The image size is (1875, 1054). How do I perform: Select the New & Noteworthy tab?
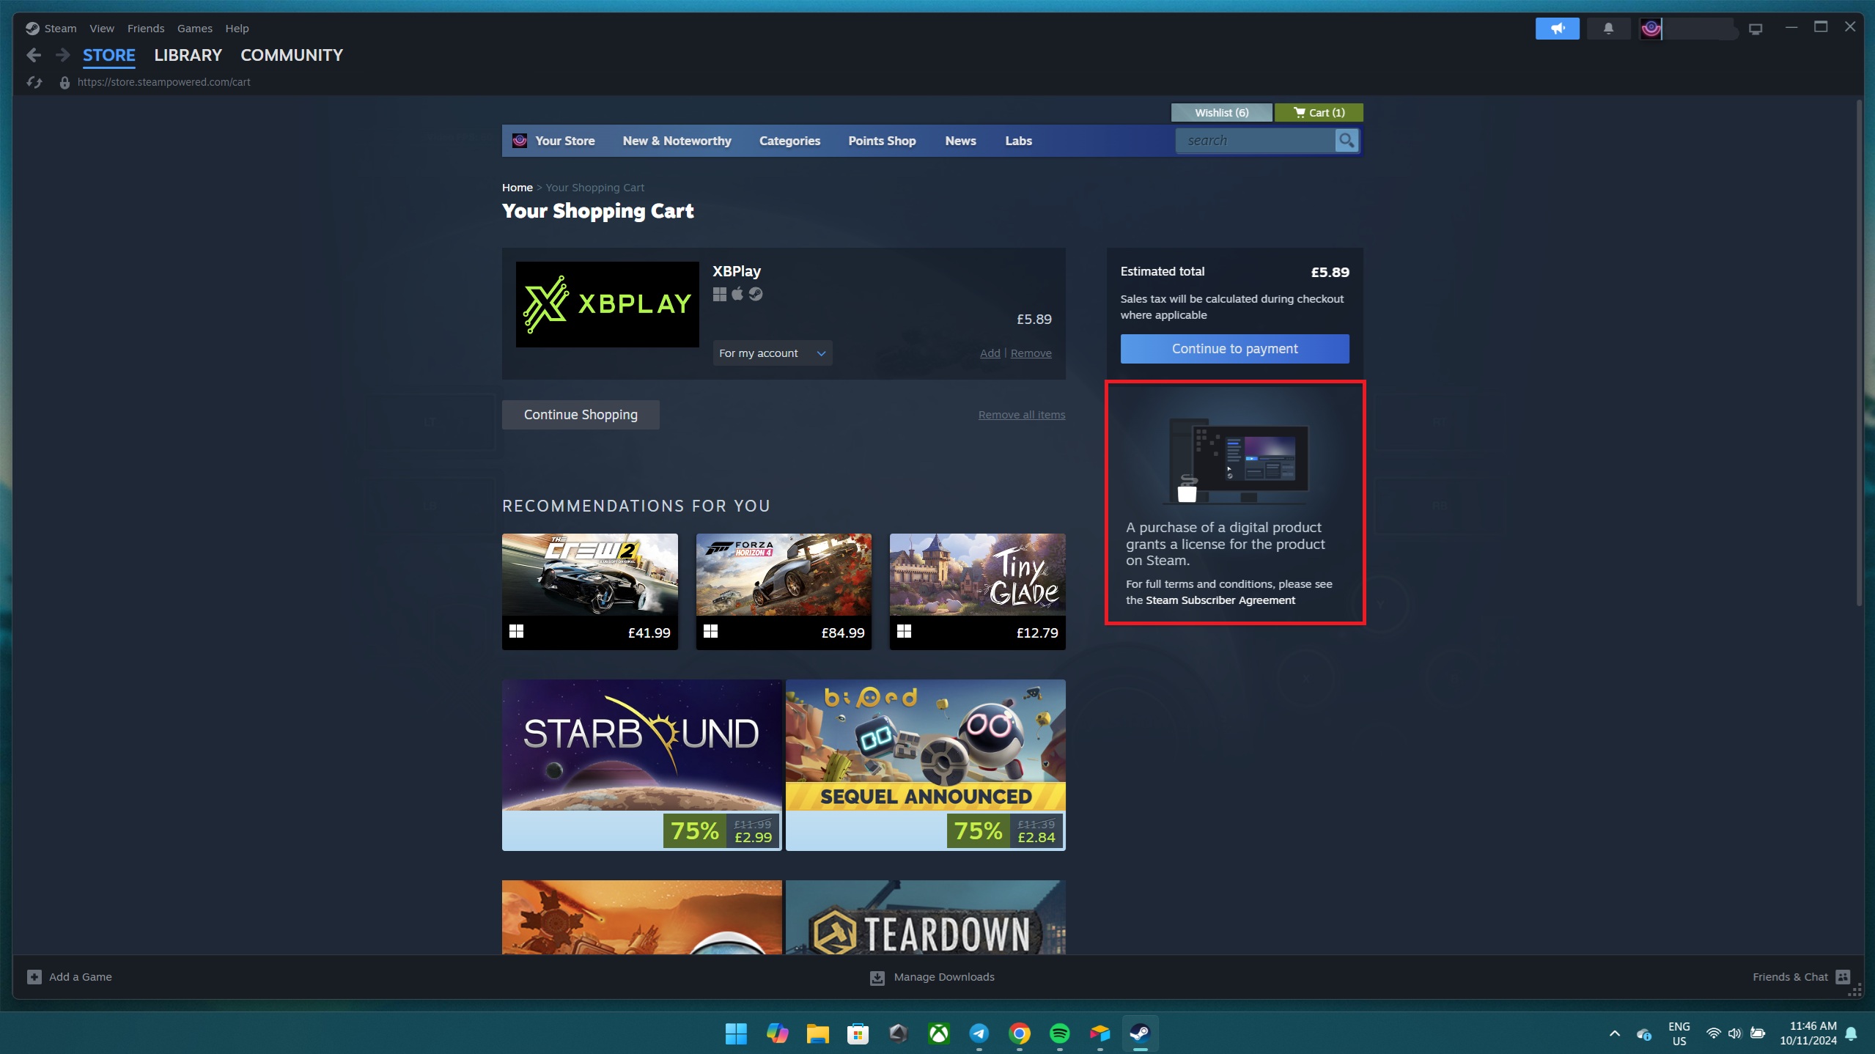click(x=676, y=140)
